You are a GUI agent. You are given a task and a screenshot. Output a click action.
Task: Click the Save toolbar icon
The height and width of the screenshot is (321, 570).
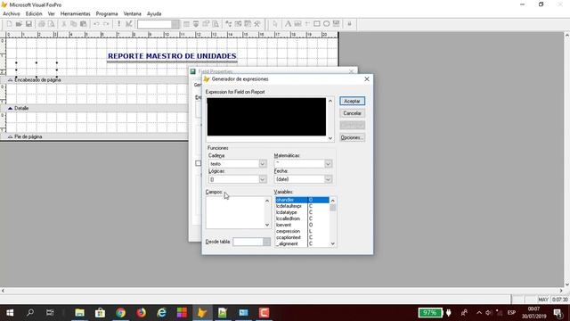28,24
